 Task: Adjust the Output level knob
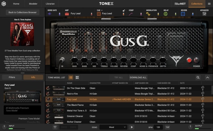click(190, 127)
